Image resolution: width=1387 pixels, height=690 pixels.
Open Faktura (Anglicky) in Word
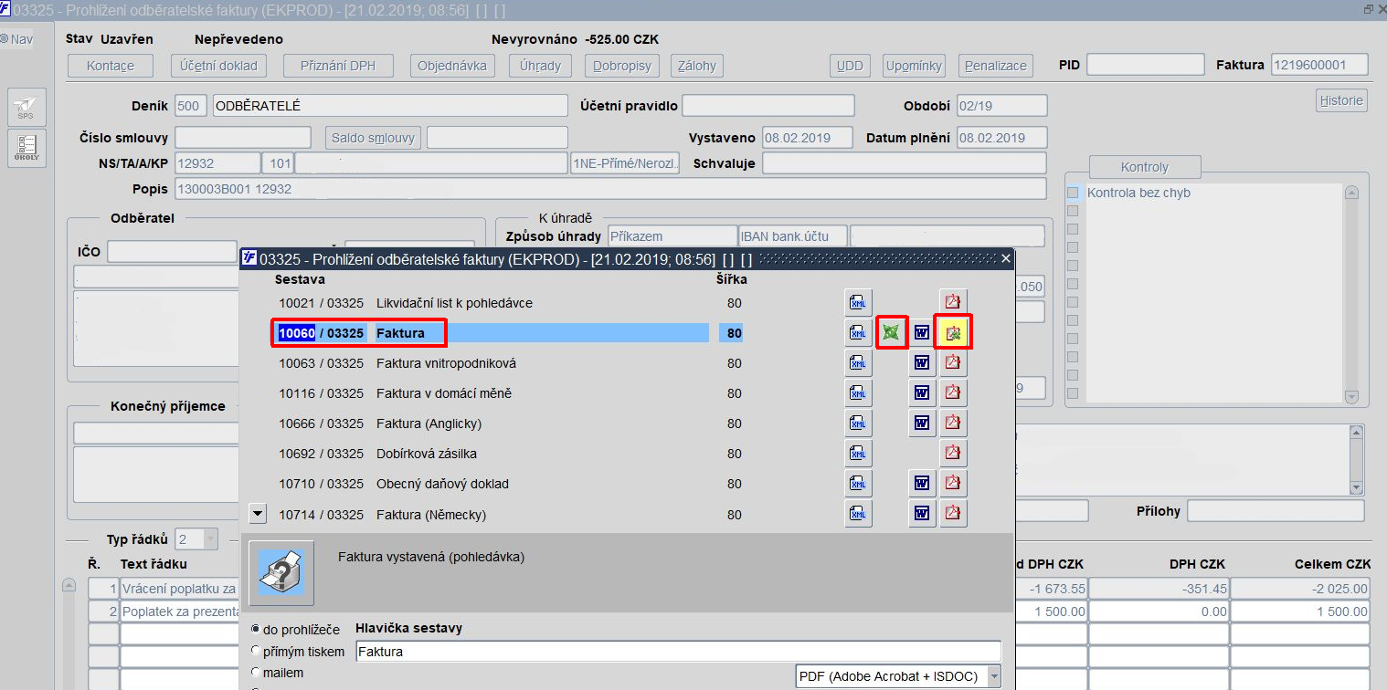coord(922,423)
